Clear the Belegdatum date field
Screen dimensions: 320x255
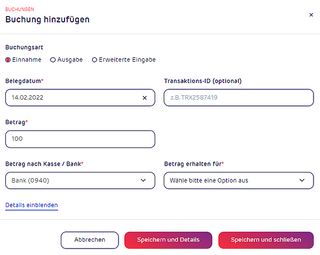point(145,98)
